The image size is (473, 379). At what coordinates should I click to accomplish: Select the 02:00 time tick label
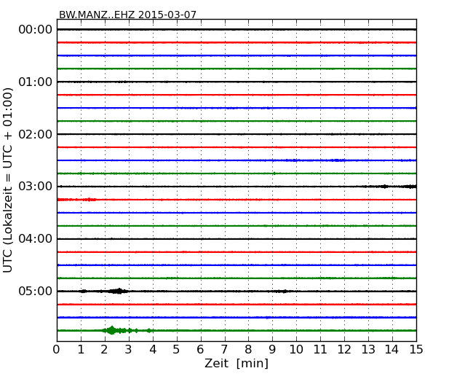pyautogui.click(x=35, y=134)
